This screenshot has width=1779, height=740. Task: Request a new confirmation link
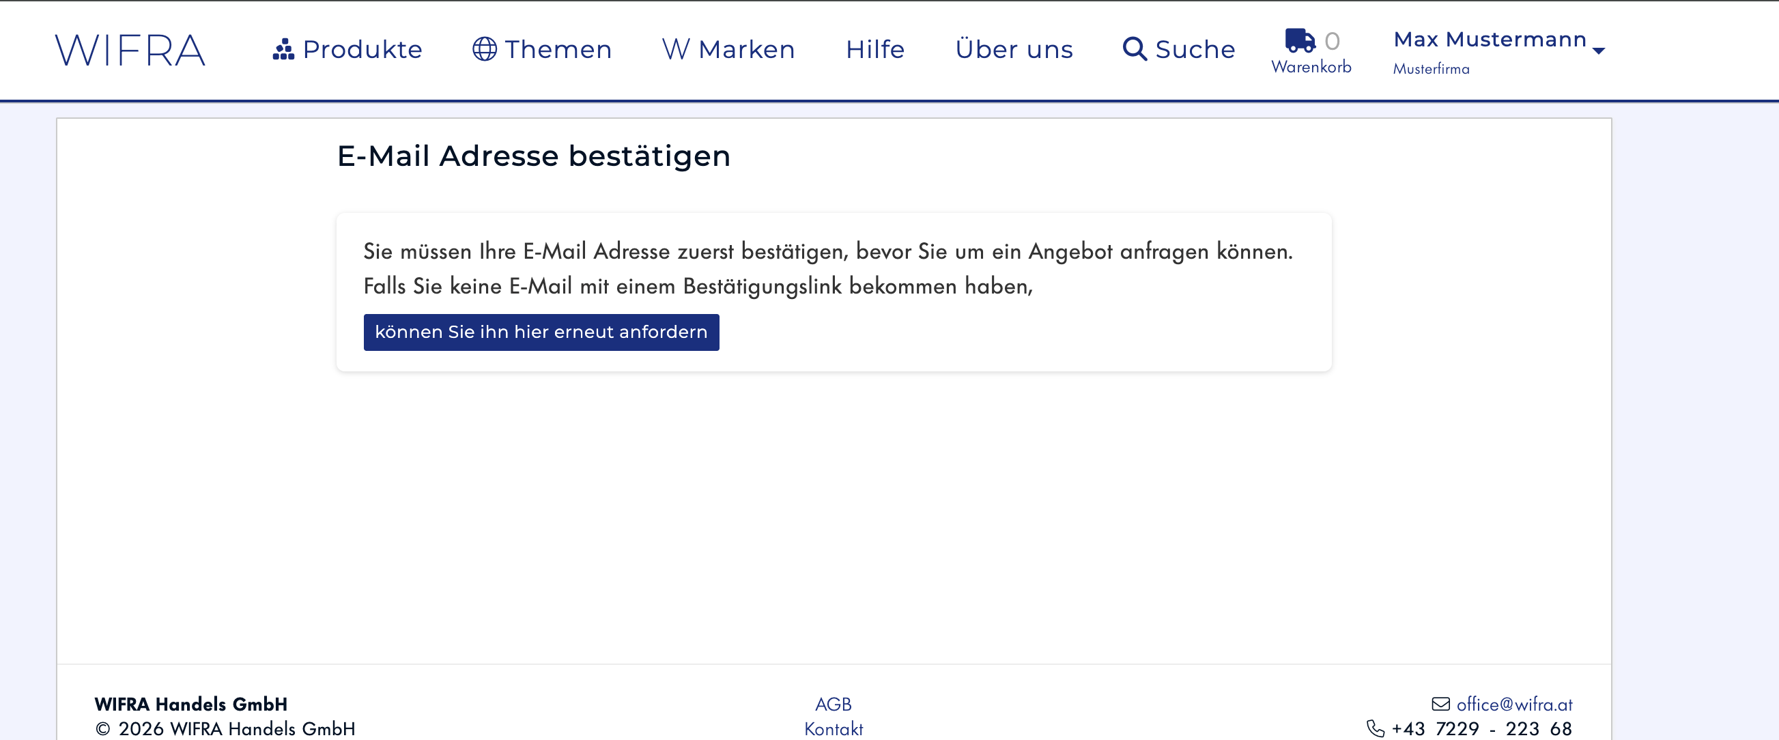tap(541, 332)
